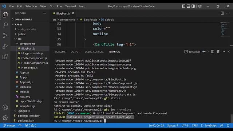Publish to cloud icon in status bar
The height and width of the screenshot is (131, 233).
click(x=20, y=126)
